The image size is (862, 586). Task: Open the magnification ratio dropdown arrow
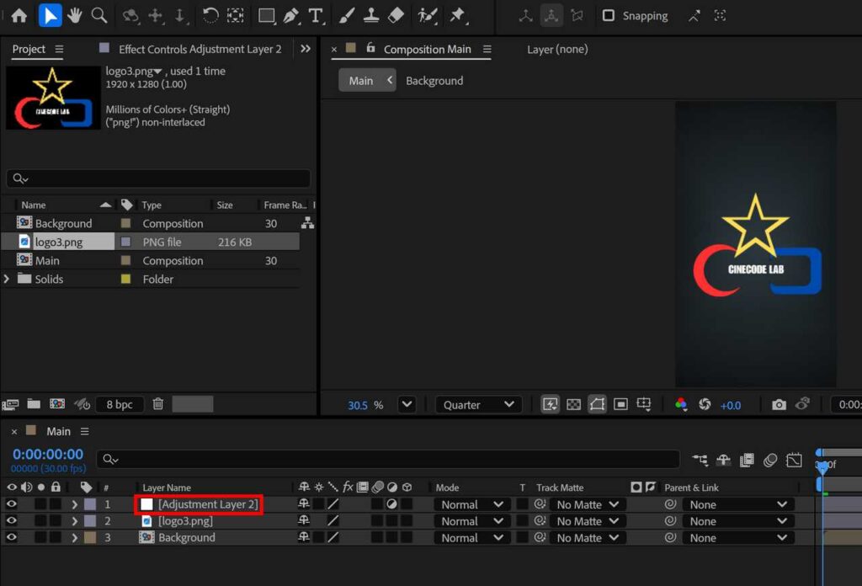click(x=407, y=405)
